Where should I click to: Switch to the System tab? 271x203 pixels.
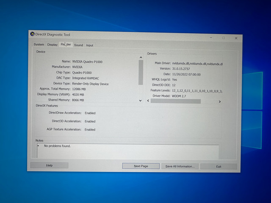[39, 44]
